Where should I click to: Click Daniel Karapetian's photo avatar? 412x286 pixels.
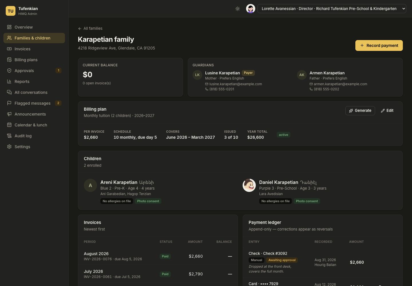pyautogui.click(x=249, y=185)
